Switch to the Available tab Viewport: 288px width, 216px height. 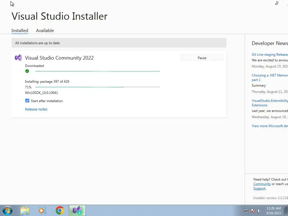[45, 30]
